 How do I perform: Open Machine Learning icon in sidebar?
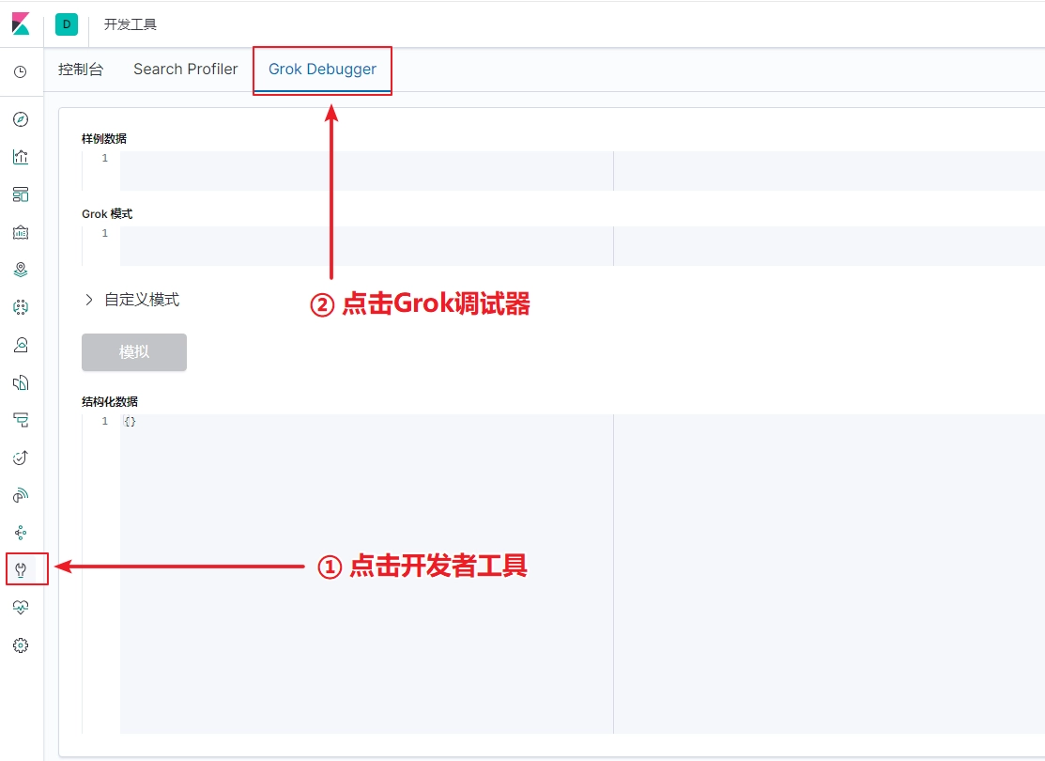[x=21, y=307]
